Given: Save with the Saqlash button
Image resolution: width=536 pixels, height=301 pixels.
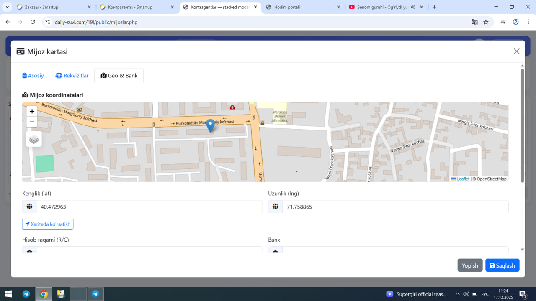Looking at the screenshot, I should [502, 265].
